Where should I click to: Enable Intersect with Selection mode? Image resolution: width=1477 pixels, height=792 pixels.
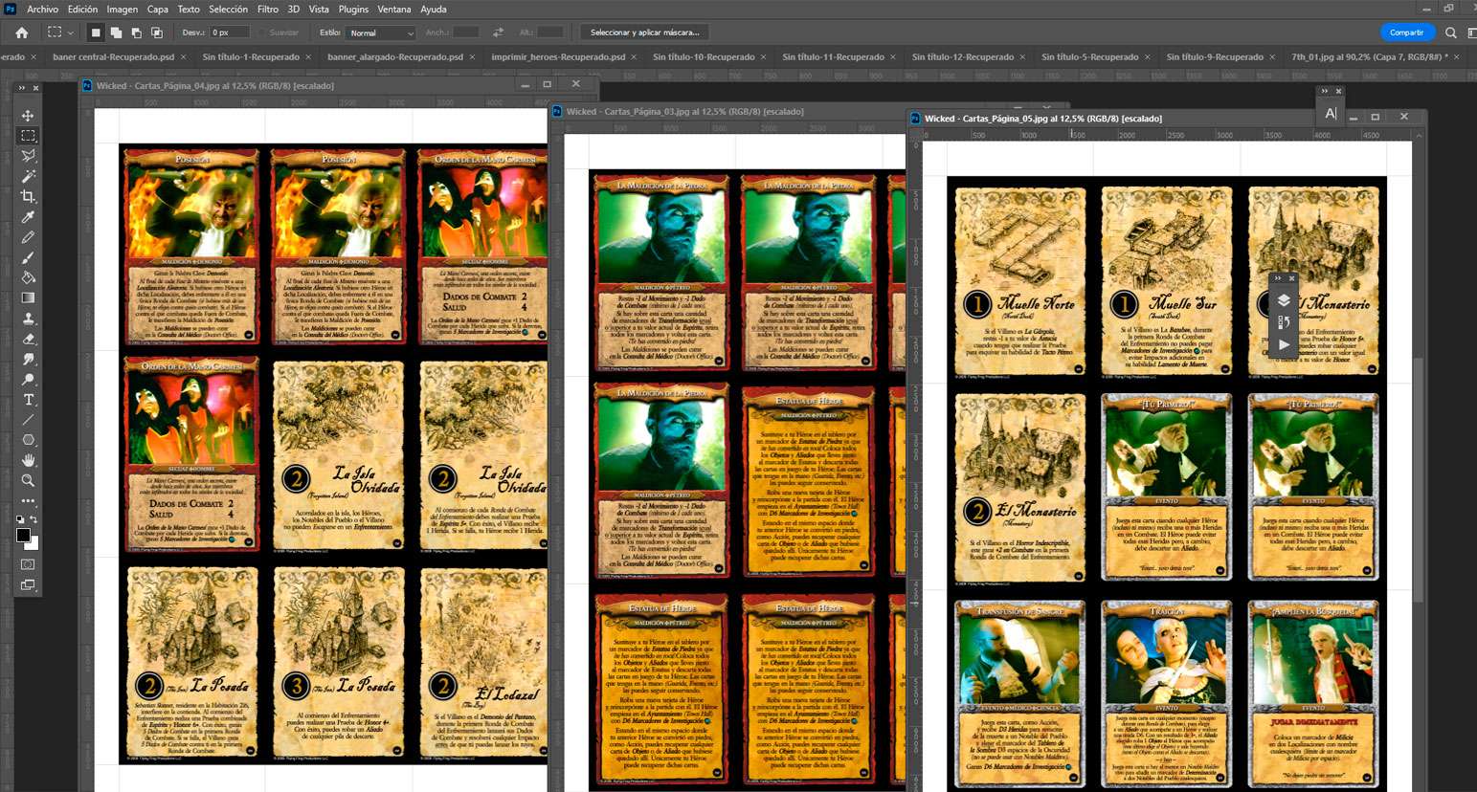[157, 33]
